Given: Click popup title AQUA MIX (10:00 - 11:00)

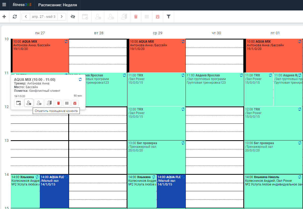Looking at the screenshot, I should [35, 80].
